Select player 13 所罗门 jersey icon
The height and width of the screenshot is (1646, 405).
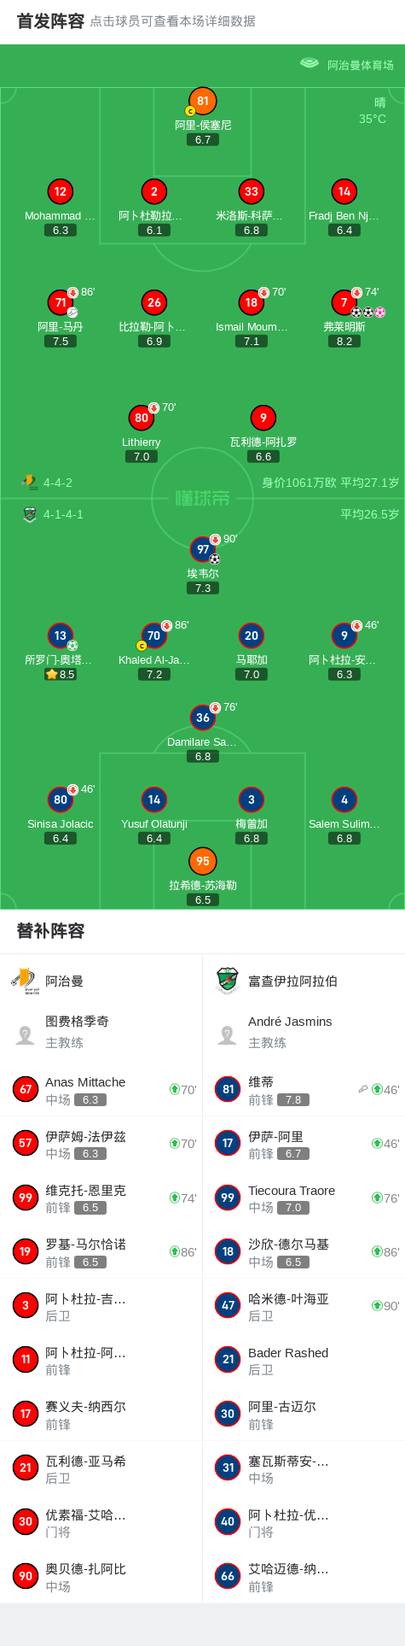[61, 636]
